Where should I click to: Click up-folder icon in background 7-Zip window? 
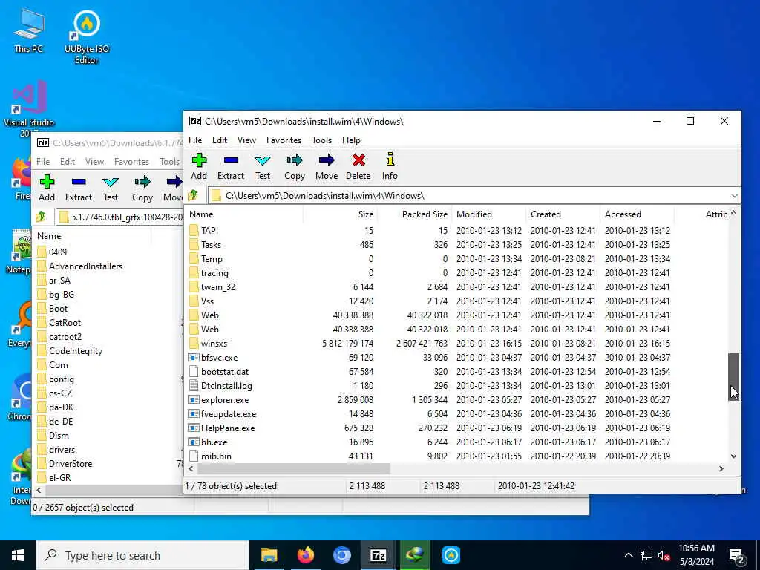[41, 217]
